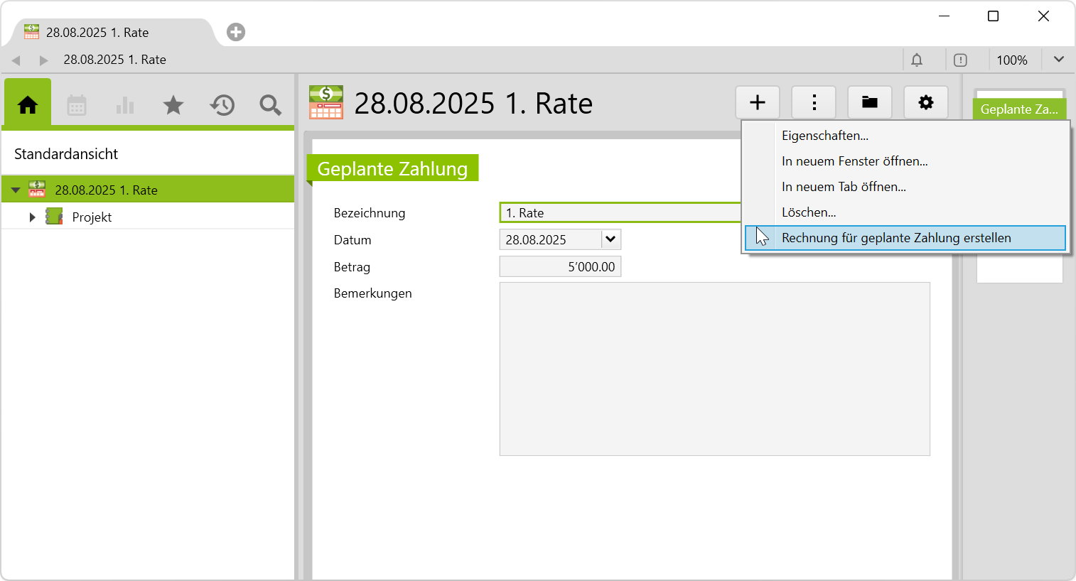Open settings gear button

pos(925,102)
